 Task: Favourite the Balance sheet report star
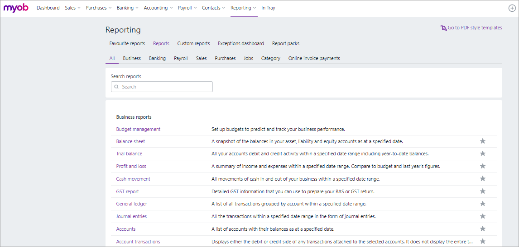coord(483,141)
